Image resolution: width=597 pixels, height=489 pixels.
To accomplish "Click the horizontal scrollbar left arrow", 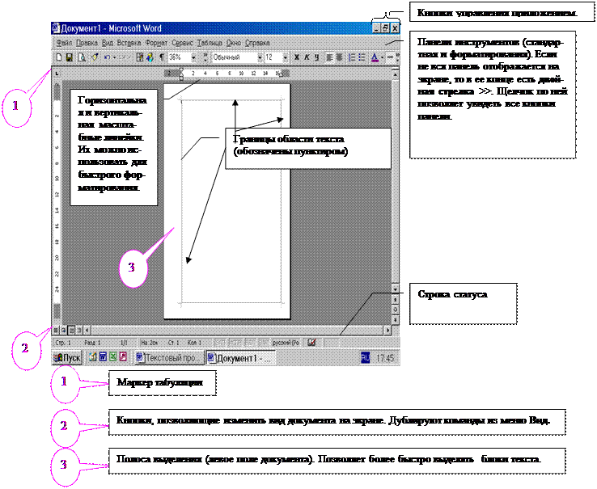I will click(x=87, y=331).
